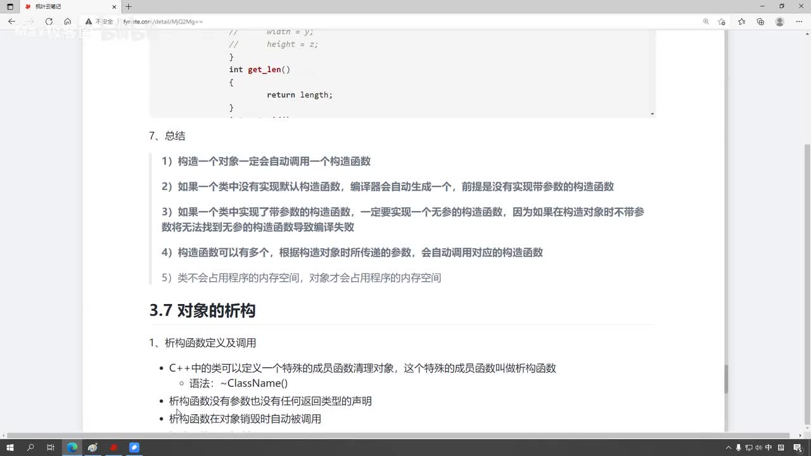This screenshot has height=456, width=811.
Task: Restore down the browser window
Action: coord(782,6)
